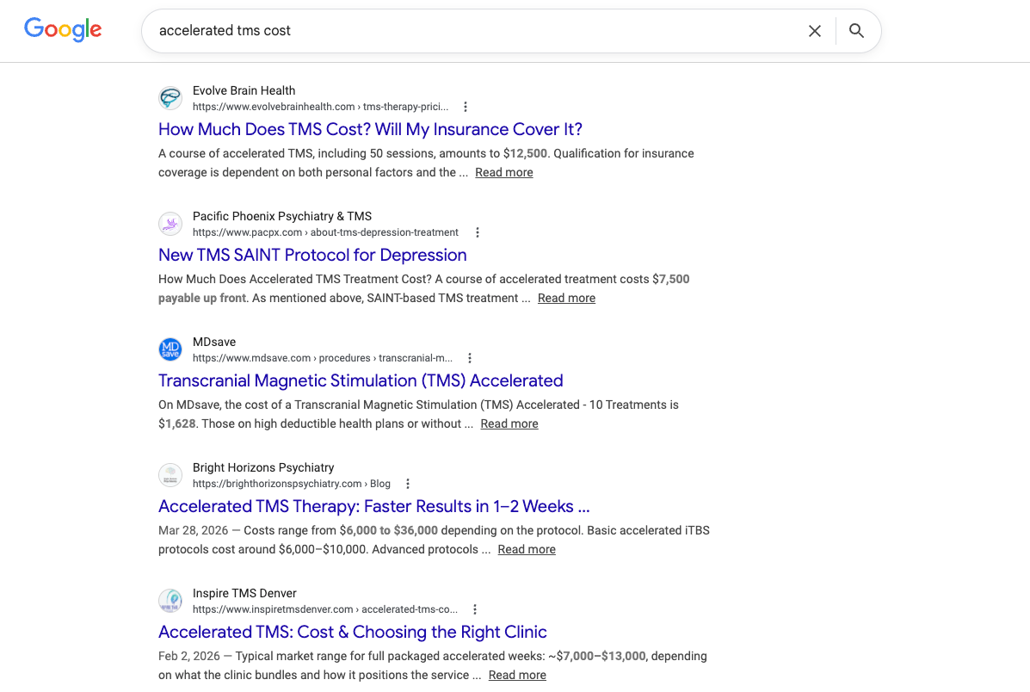Click Read more on Inspire TMS Denver snippet

tap(517, 674)
